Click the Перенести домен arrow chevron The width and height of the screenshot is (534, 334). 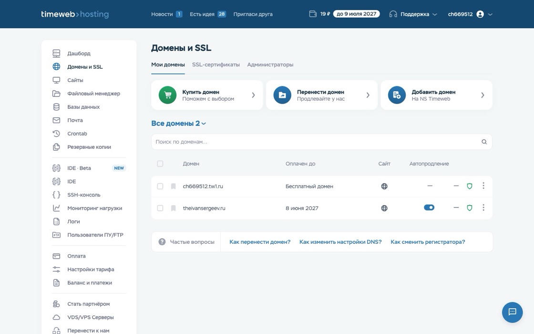368,95
